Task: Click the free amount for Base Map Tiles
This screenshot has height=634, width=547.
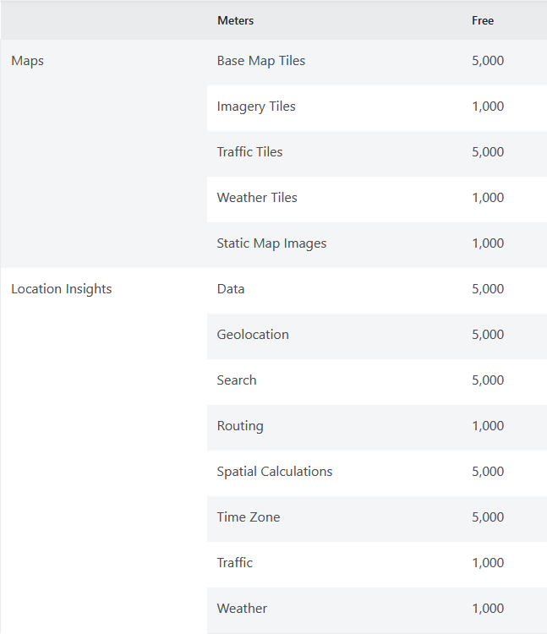Action: 488,61
